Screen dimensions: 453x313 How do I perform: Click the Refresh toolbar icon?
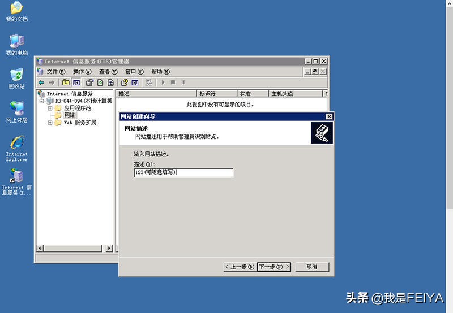pyautogui.click(x=100, y=82)
